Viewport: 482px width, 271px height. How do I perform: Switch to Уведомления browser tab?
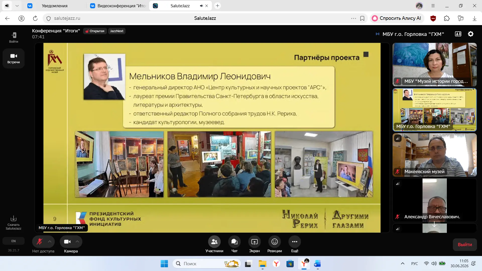[x=55, y=6]
